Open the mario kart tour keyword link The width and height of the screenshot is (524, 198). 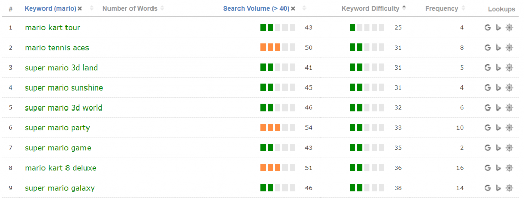(53, 28)
